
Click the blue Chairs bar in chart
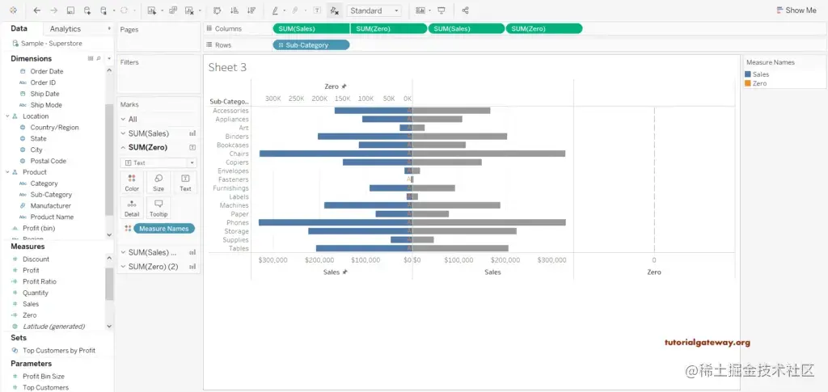click(x=336, y=154)
